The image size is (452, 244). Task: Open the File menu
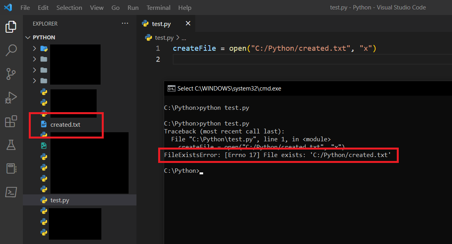(x=25, y=8)
